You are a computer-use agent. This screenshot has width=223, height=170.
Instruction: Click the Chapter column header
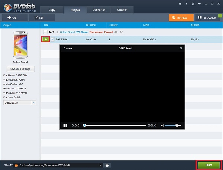113,25
